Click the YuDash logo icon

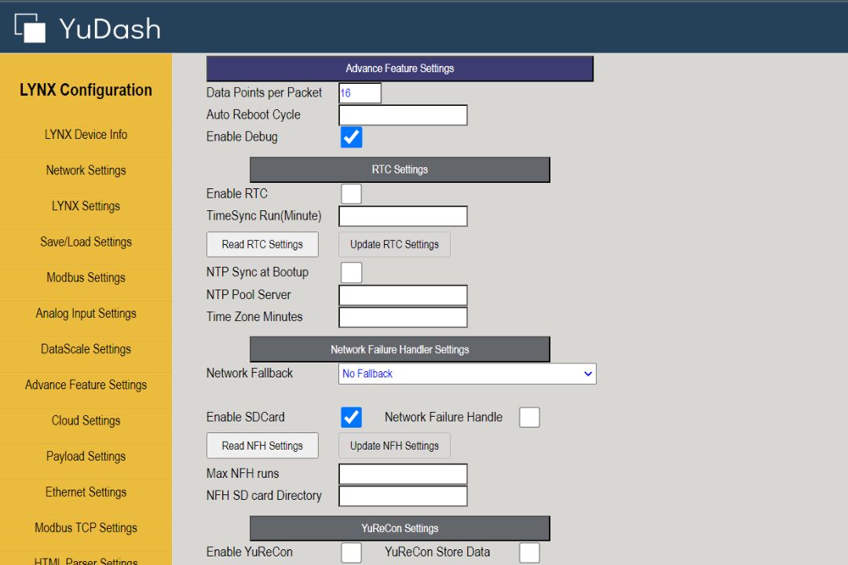(x=30, y=27)
